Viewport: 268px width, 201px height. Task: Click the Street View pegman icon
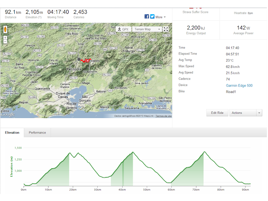pos(5,30)
